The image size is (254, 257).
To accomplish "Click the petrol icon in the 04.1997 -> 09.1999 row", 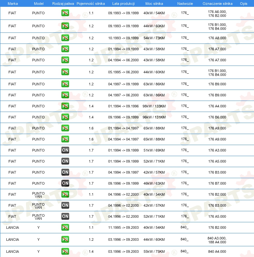I will click(65, 84).
